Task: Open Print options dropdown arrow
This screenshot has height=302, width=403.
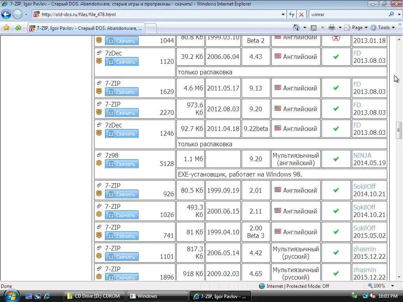Action: [x=340, y=28]
